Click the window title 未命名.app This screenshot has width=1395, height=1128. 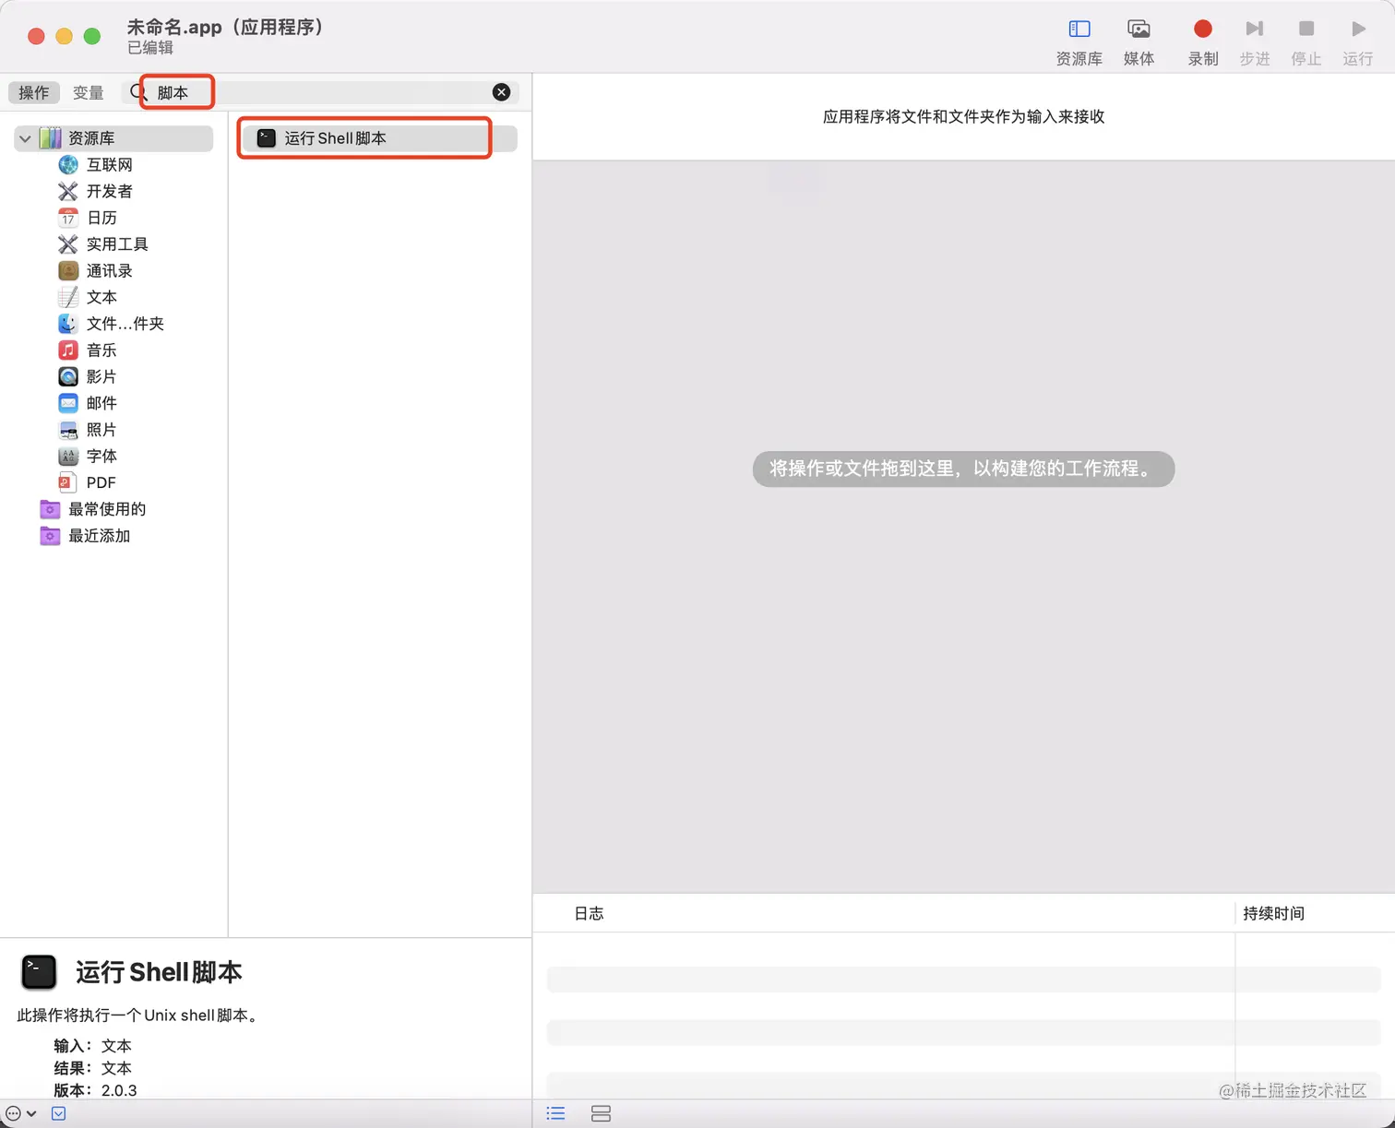pyautogui.click(x=226, y=27)
